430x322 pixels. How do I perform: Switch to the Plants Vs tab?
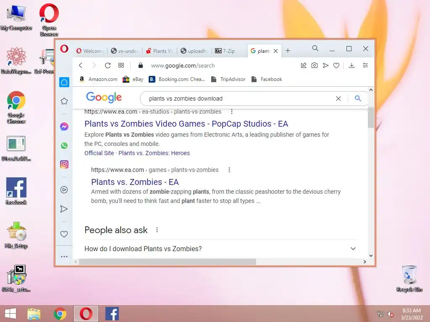160,51
